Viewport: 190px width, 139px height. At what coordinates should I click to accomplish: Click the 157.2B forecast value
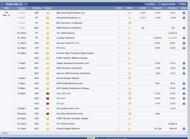pos(158,129)
